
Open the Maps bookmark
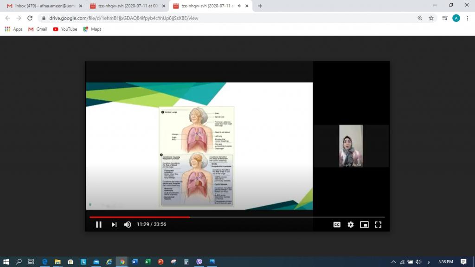coord(92,29)
